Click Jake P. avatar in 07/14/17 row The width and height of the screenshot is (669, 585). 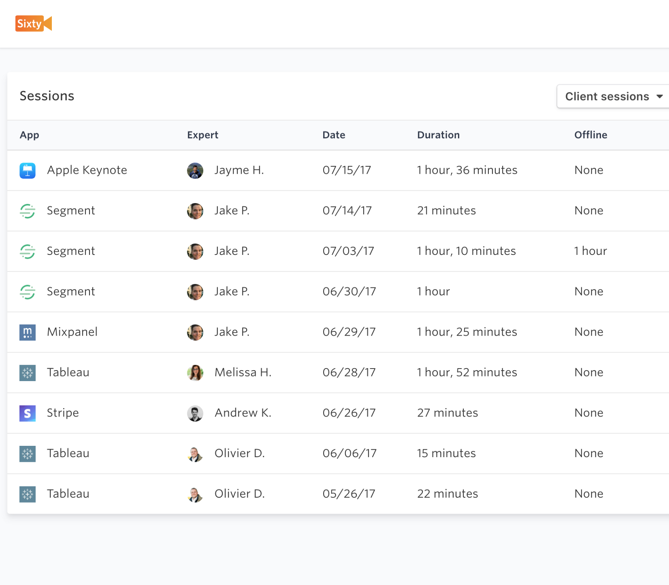point(195,211)
